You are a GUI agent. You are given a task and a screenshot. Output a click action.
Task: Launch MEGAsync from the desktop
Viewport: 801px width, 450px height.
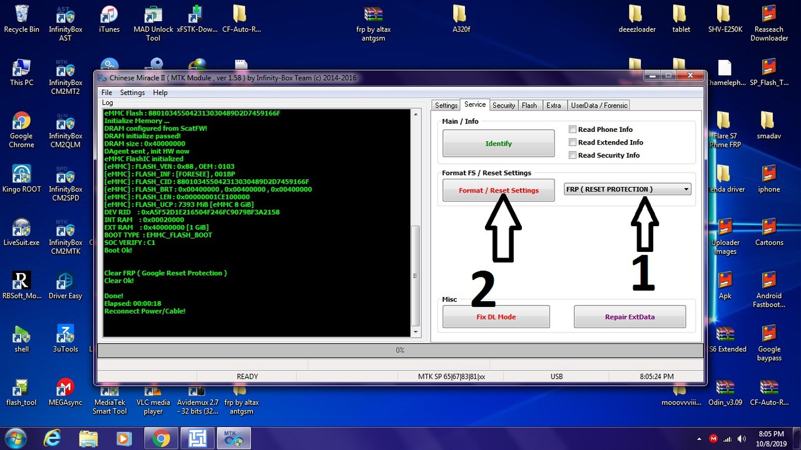tap(66, 392)
